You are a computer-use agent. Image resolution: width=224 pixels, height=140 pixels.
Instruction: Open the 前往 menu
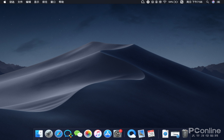point(45,2)
